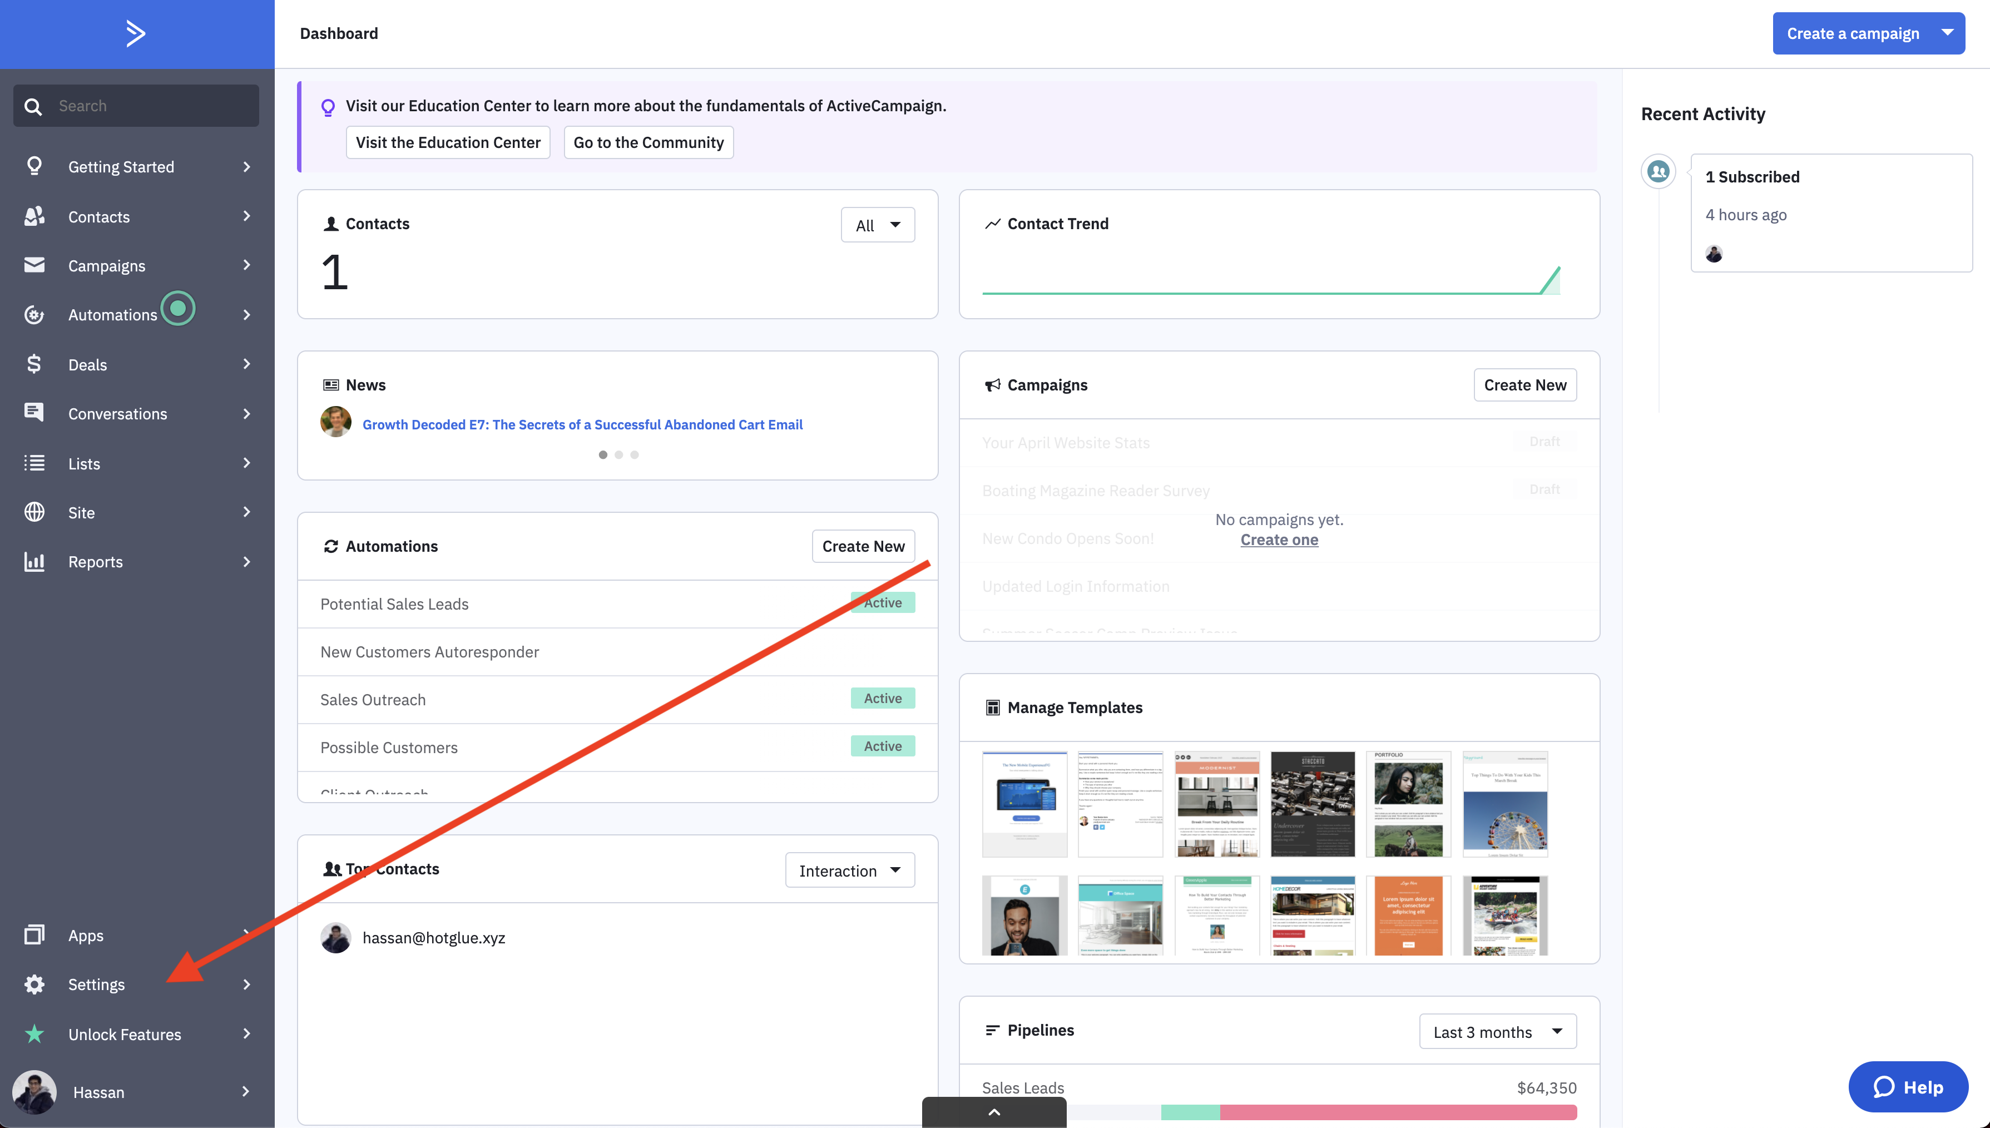Click the Manage Templates widget icon
This screenshot has width=1990, height=1128.
992,708
